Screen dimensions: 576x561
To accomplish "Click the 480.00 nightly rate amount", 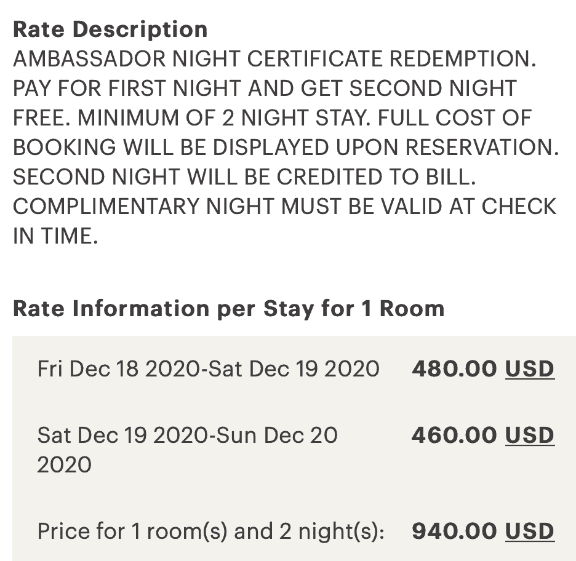I will pos(454,368).
